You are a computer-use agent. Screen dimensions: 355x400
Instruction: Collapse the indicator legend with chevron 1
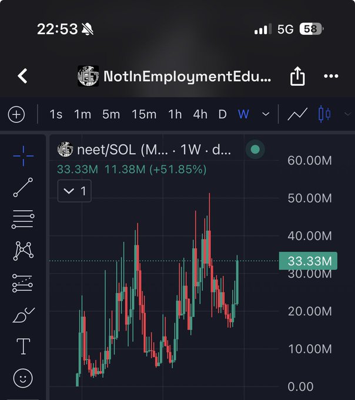coord(75,191)
